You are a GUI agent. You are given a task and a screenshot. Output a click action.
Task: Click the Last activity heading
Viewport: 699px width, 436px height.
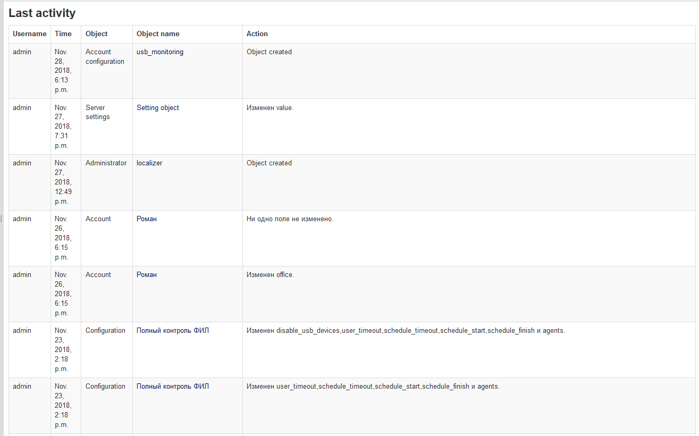point(42,13)
